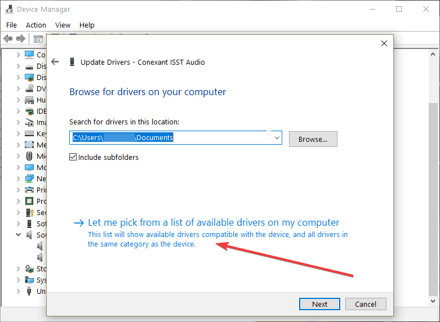This screenshot has height=322, width=440.
Task: Select the Monitors icon in tree
Action: (29, 167)
